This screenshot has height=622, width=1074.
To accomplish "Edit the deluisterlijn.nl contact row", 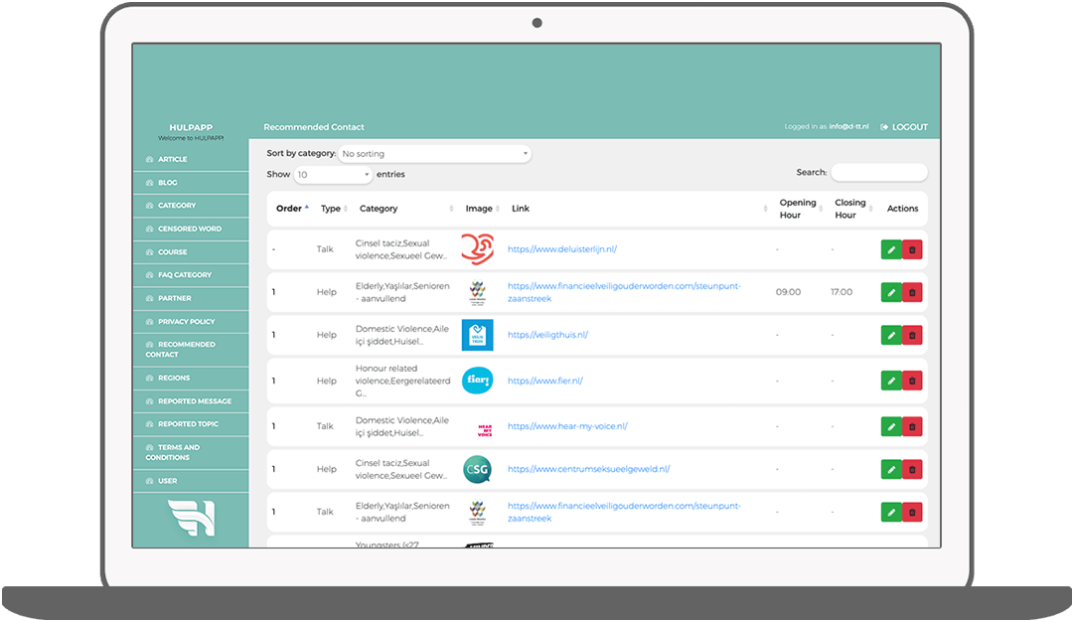I will (891, 250).
